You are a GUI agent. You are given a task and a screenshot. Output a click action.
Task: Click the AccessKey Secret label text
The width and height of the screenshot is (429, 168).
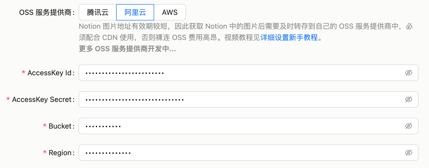point(42,99)
